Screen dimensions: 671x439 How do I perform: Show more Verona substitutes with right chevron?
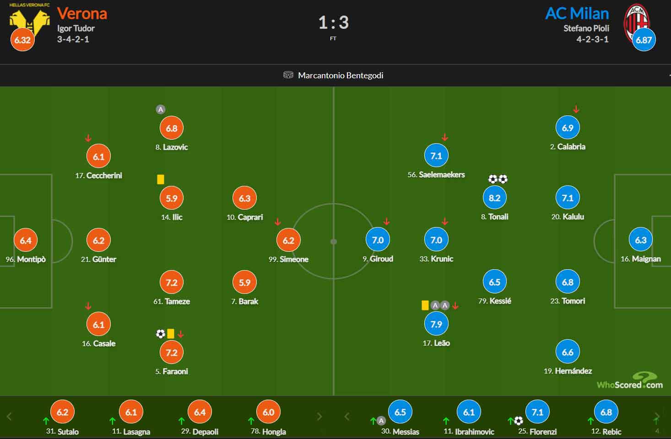point(319,417)
